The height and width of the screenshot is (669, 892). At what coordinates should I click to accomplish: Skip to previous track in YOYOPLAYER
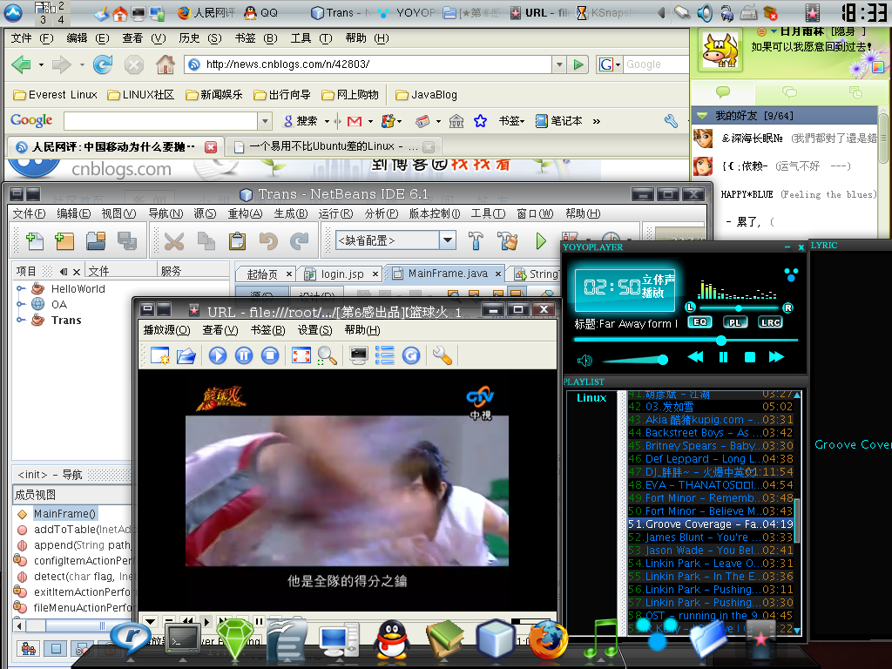(695, 356)
